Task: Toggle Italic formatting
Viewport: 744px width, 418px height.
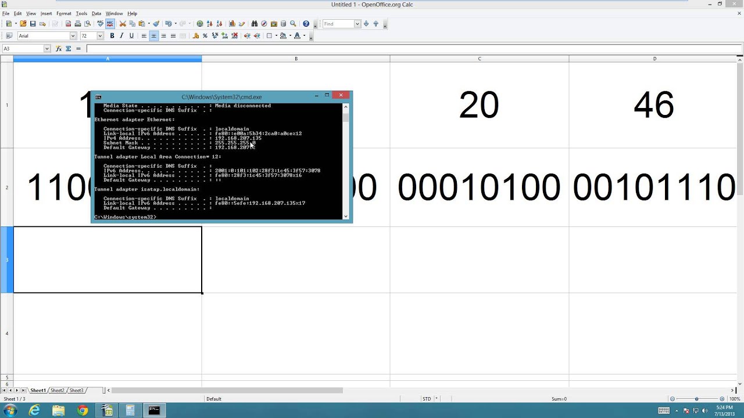Action: pyautogui.click(x=121, y=36)
